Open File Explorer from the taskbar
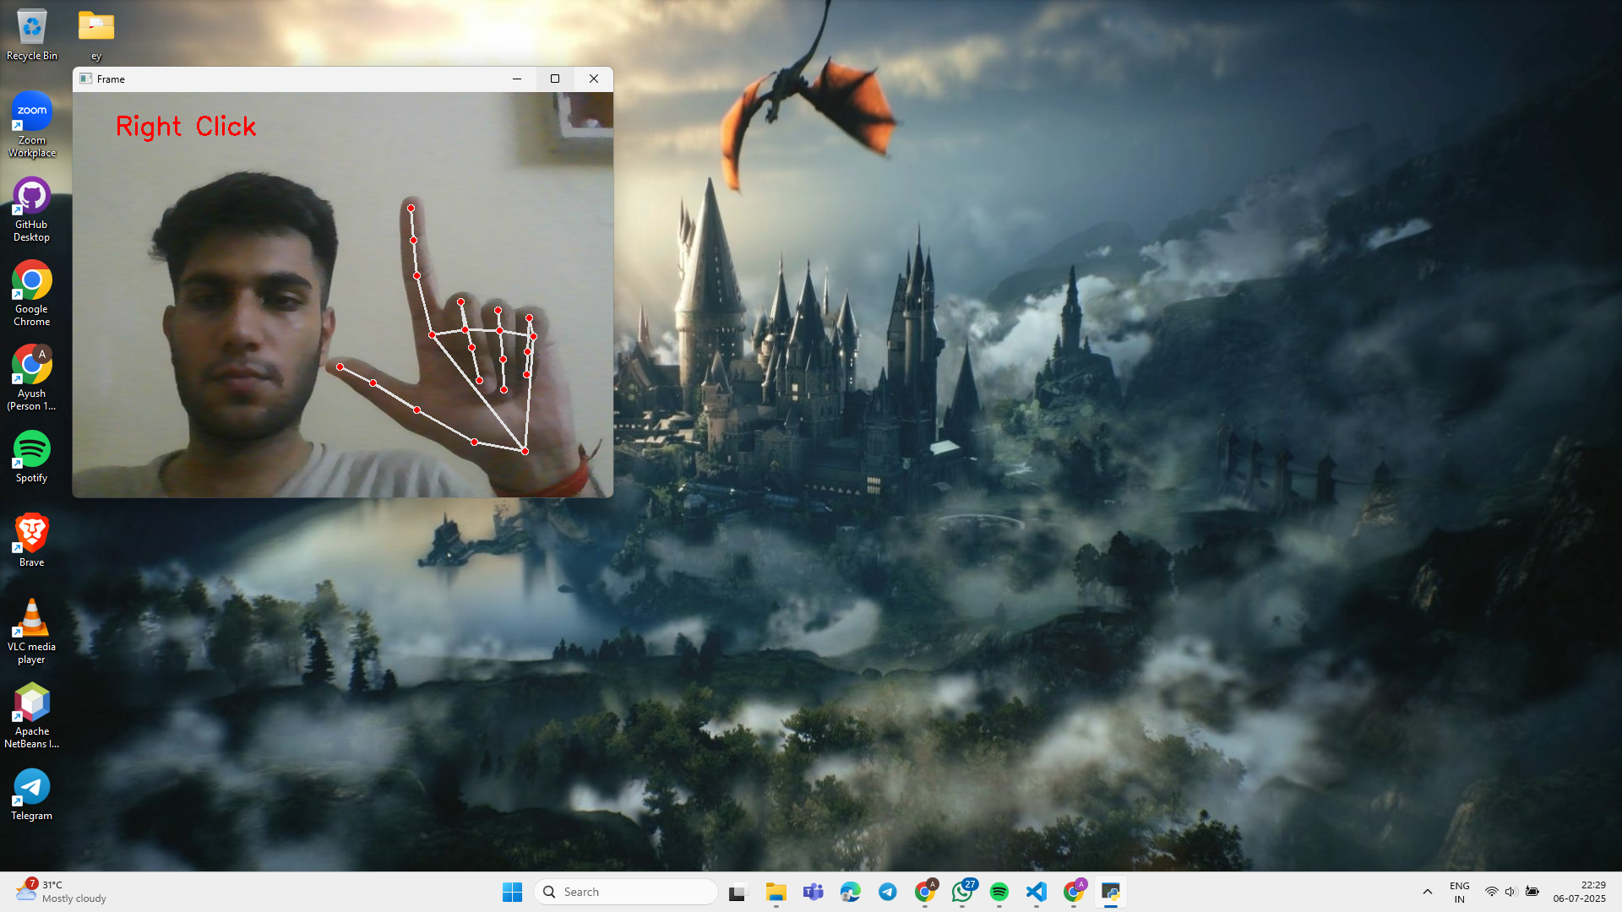The image size is (1622, 912). coord(776,892)
